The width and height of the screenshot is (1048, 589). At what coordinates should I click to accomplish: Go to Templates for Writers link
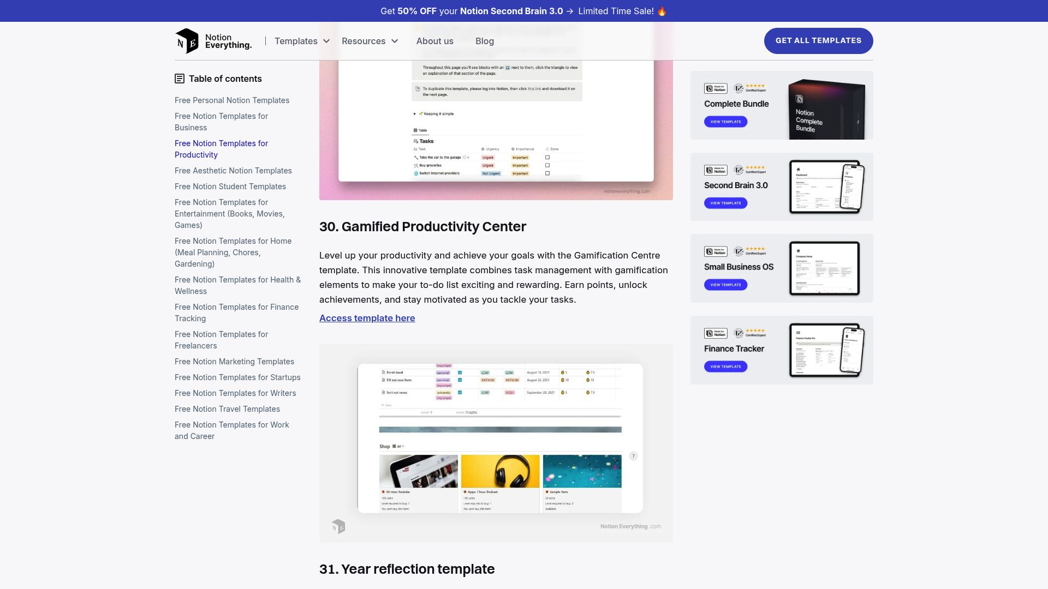pos(235,393)
